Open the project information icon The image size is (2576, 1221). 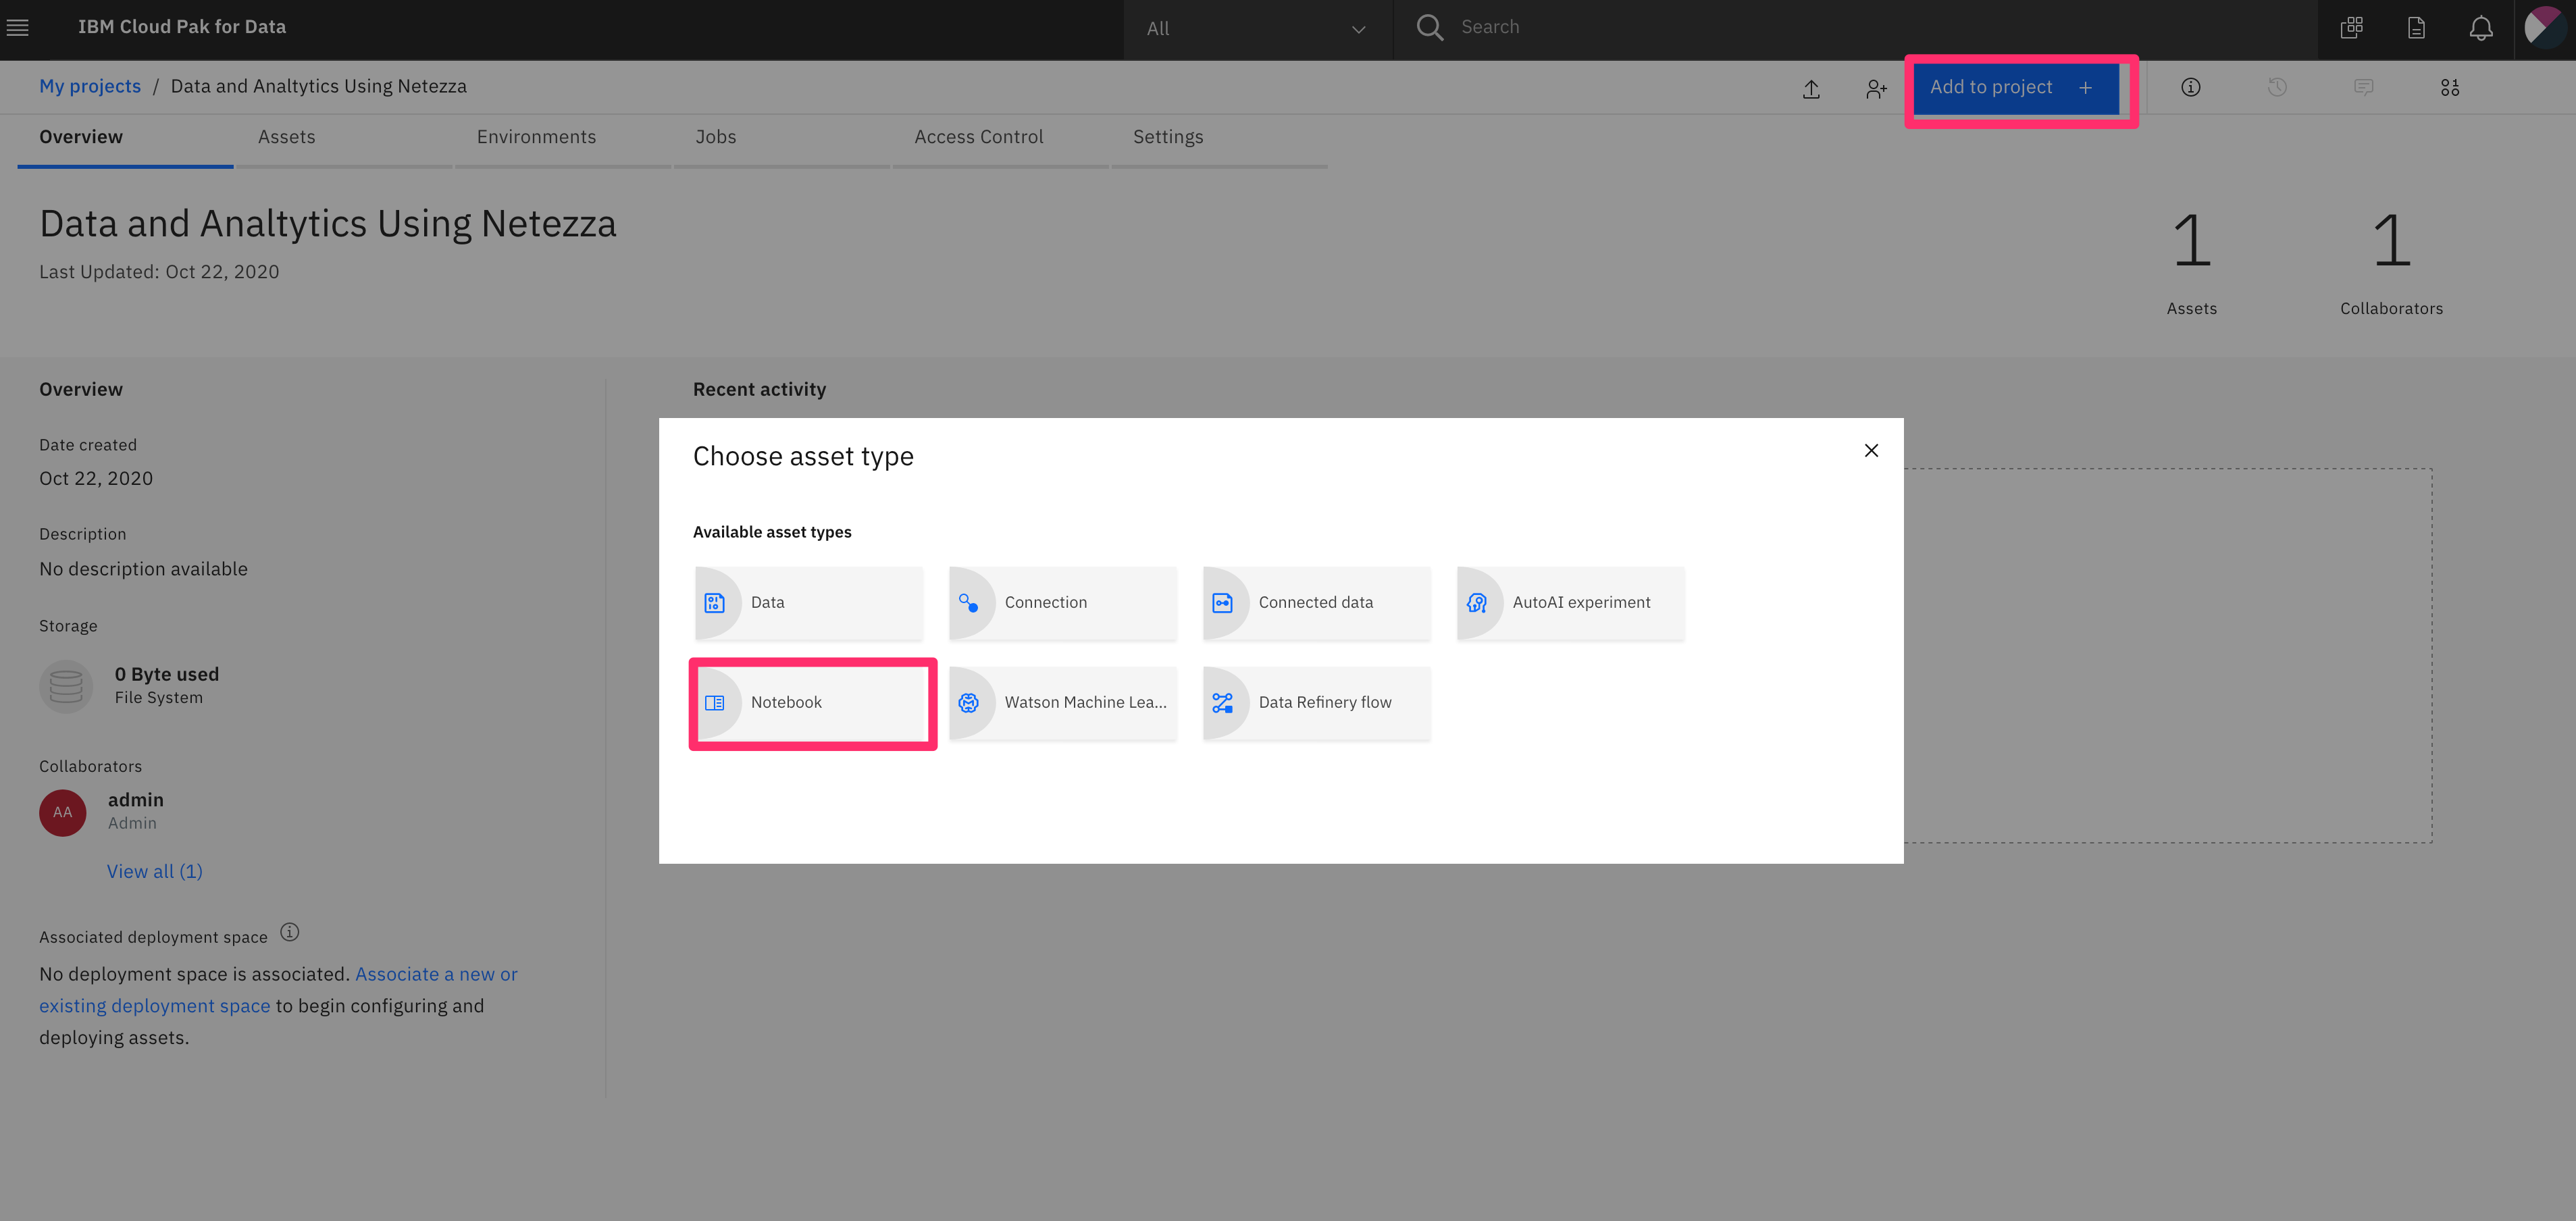point(2190,88)
